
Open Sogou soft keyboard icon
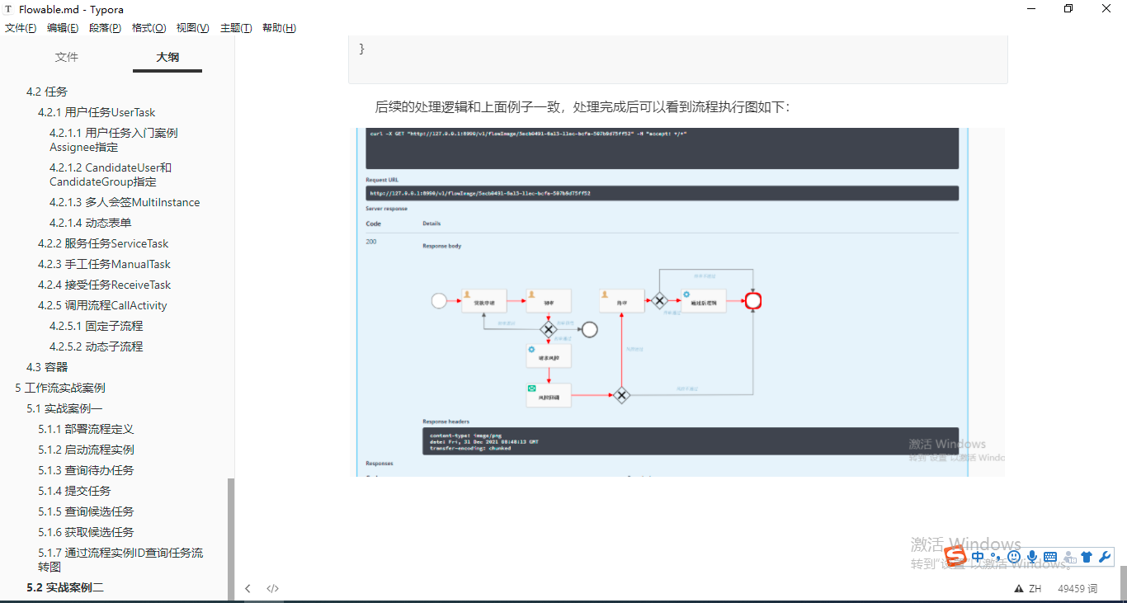point(1050,557)
